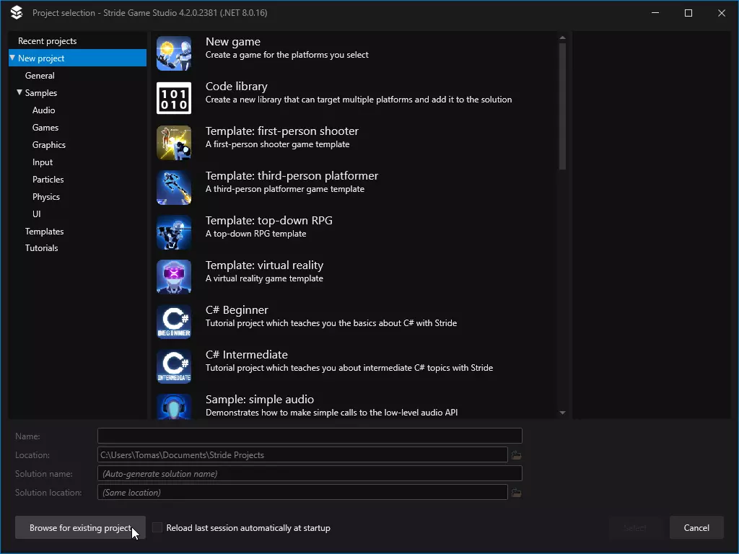
Task: Select the Particles samples category
Action: (x=48, y=180)
